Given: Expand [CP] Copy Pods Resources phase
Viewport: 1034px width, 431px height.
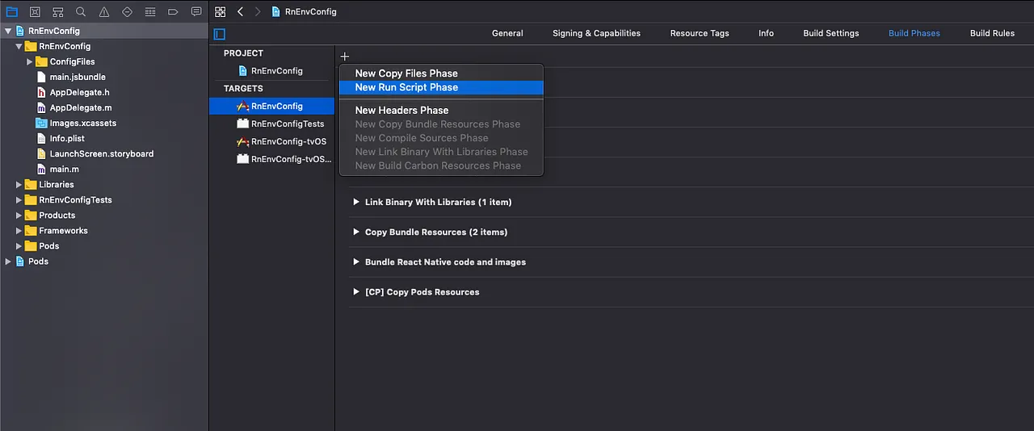Looking at the screenshot, I should click(x=356, y=292).
